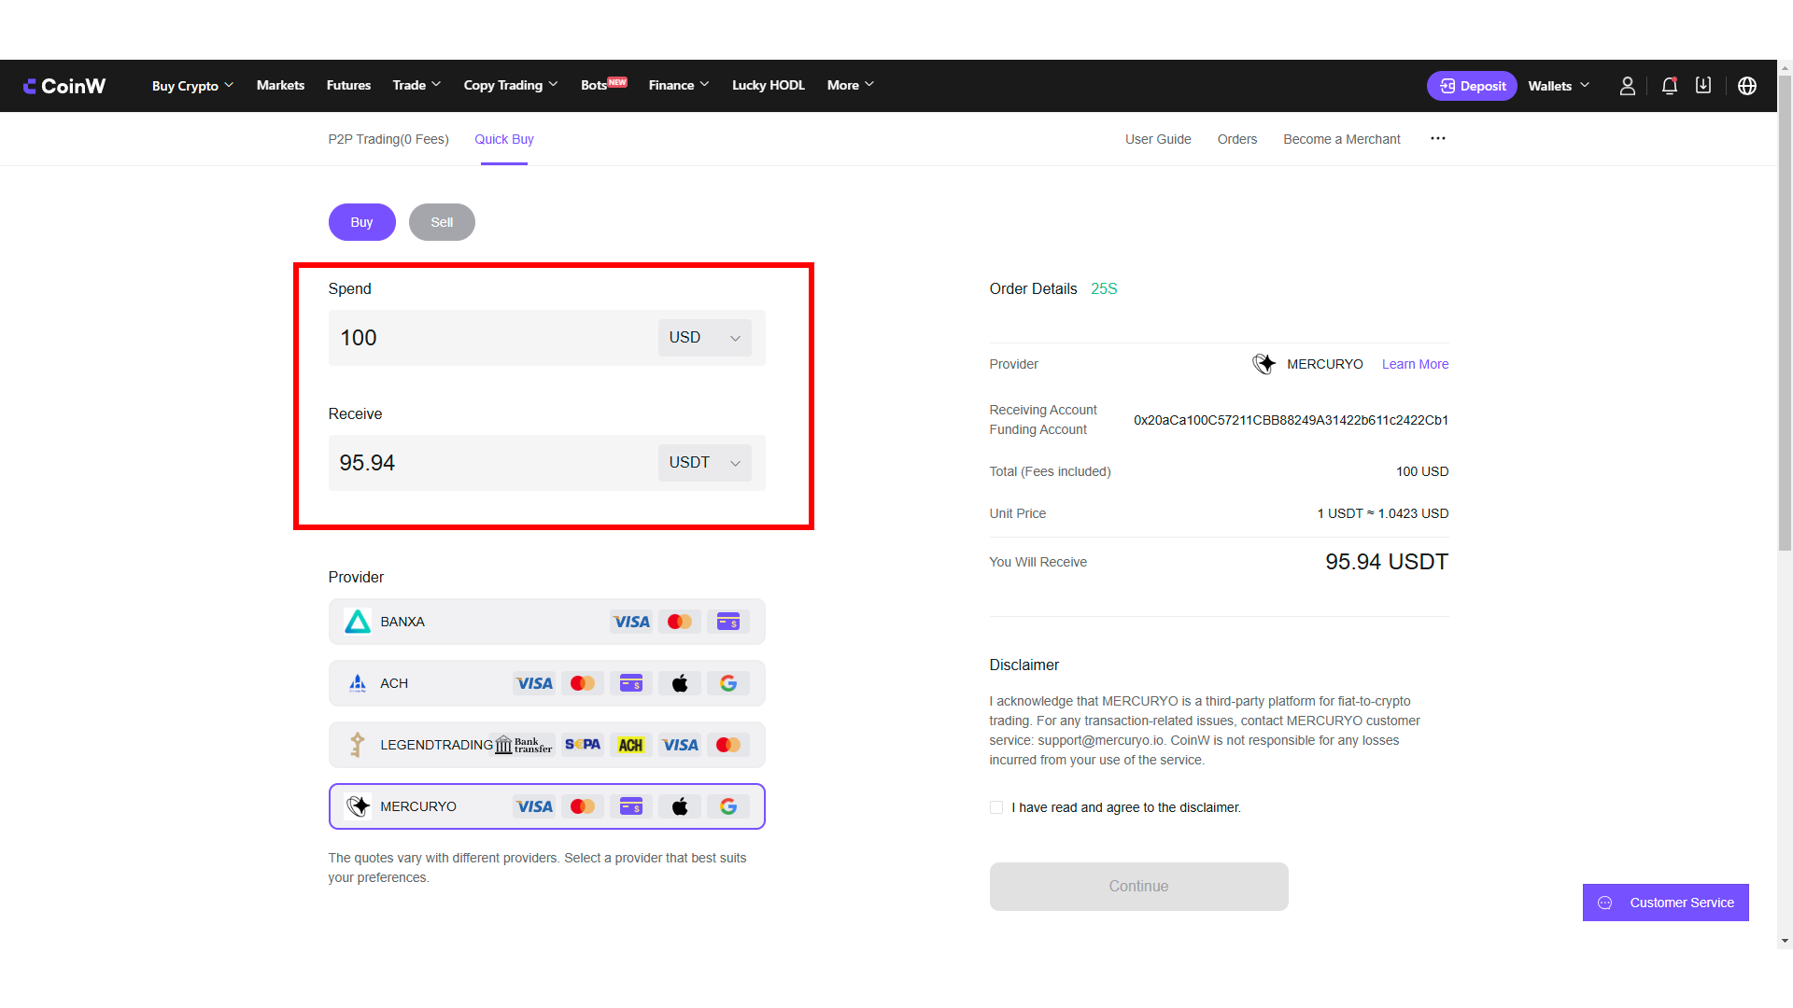
Task: Click the SEPA icon in LEGENDTRADING row
Action: point(583,745)
